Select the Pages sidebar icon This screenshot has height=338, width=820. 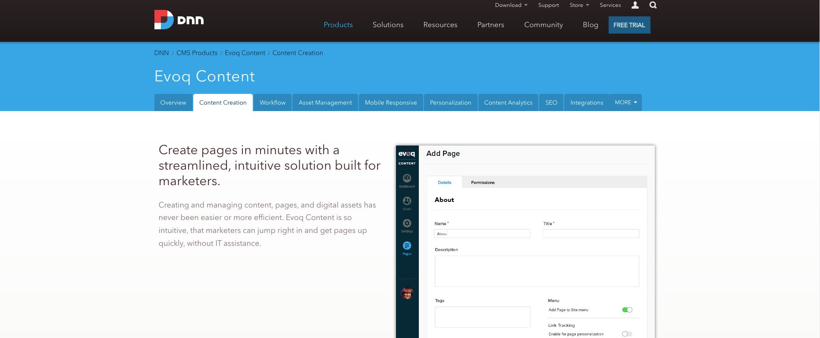[x=407, y=248]
